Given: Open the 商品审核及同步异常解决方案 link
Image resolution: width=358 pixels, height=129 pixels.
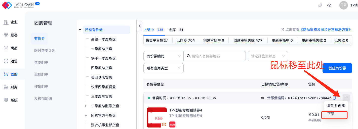Looking at the screenshot, I should [326, 30].
